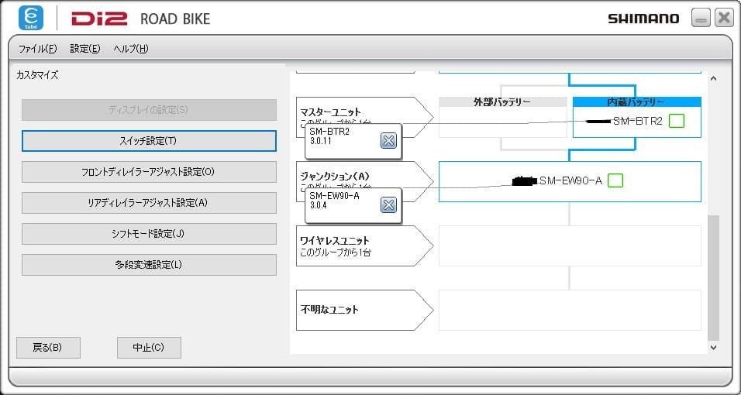Click the ジャンクション(A) group label
Screen dimensions: 741x395
[x=335, y=177]
